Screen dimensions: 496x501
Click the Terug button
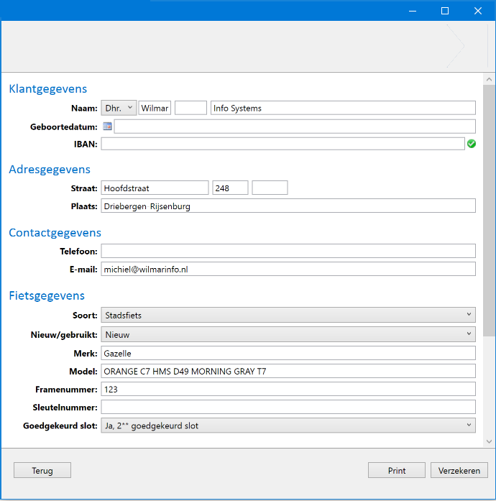click(42, 470)
